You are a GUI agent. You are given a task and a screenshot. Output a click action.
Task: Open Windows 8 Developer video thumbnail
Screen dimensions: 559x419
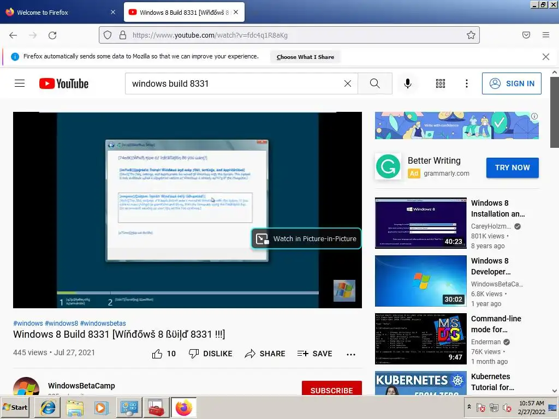[x=421, y=281]
